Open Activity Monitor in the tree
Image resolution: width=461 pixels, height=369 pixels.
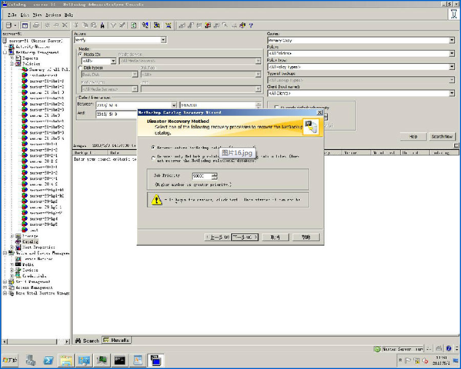click(x=32, y=47)
